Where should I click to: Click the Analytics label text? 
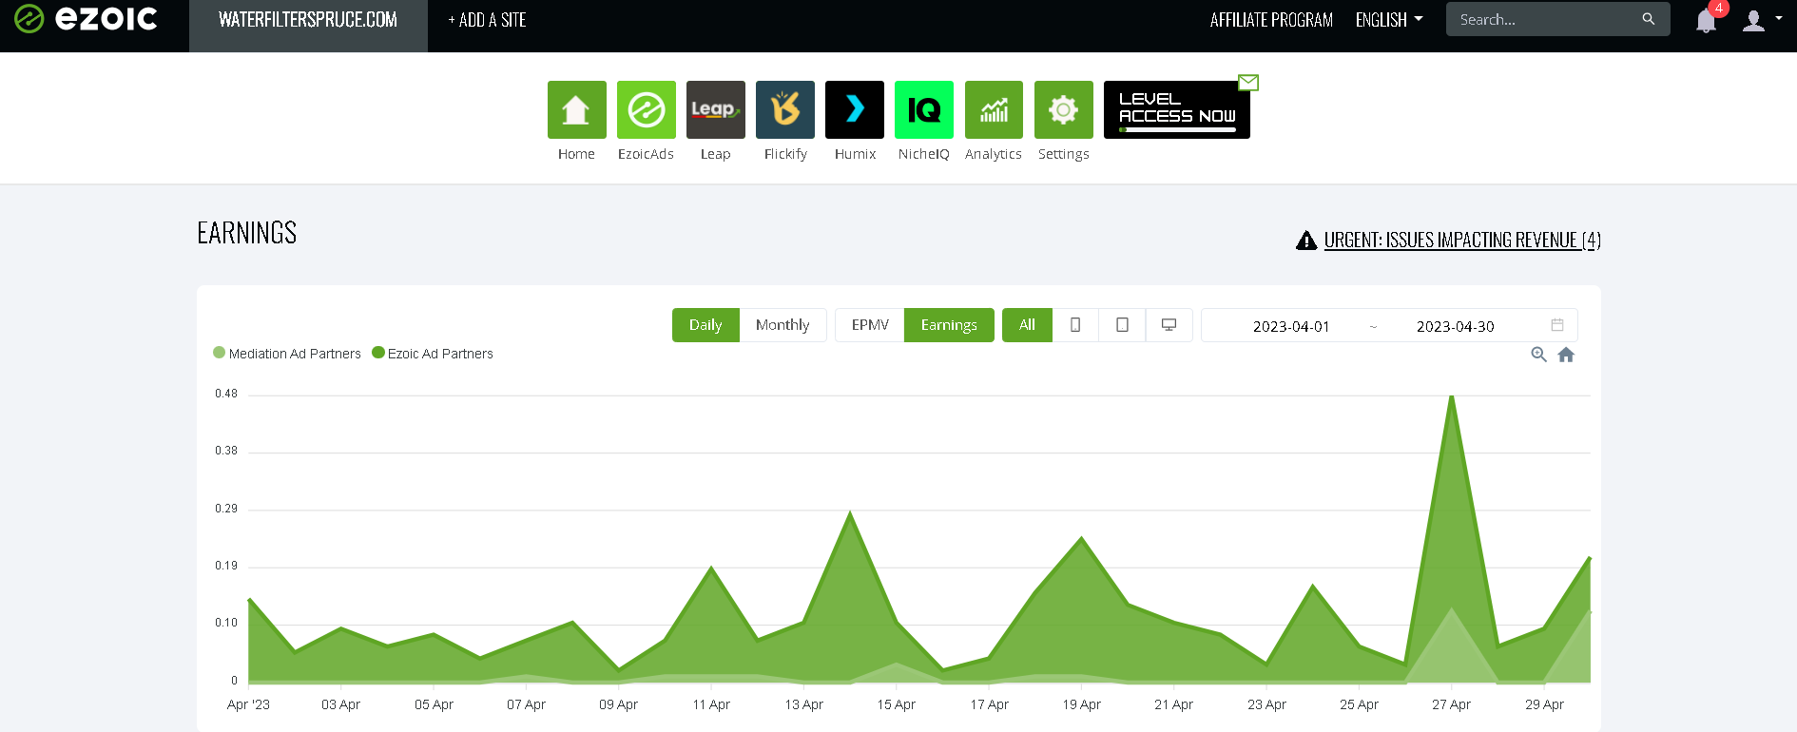(x=994, y=154)
